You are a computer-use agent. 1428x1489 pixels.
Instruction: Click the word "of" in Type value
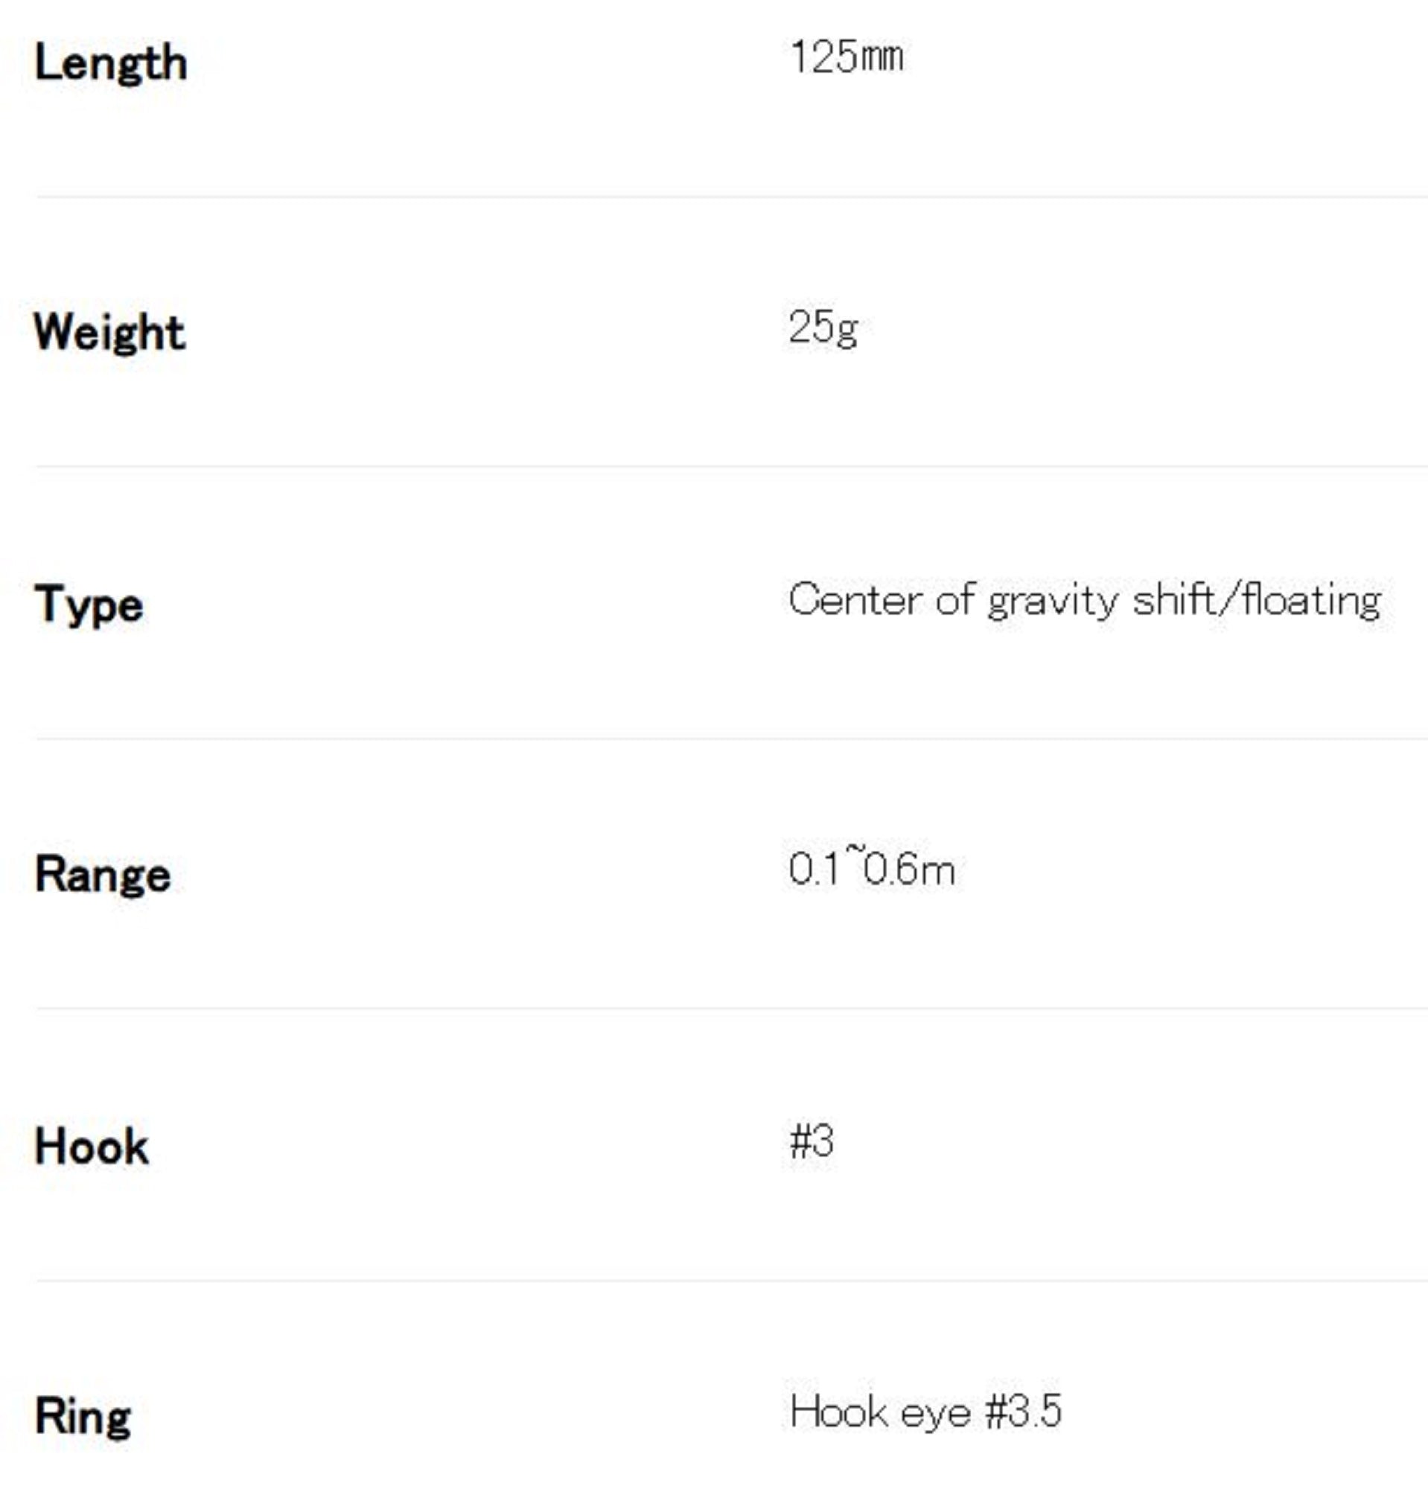pos(954,600)
